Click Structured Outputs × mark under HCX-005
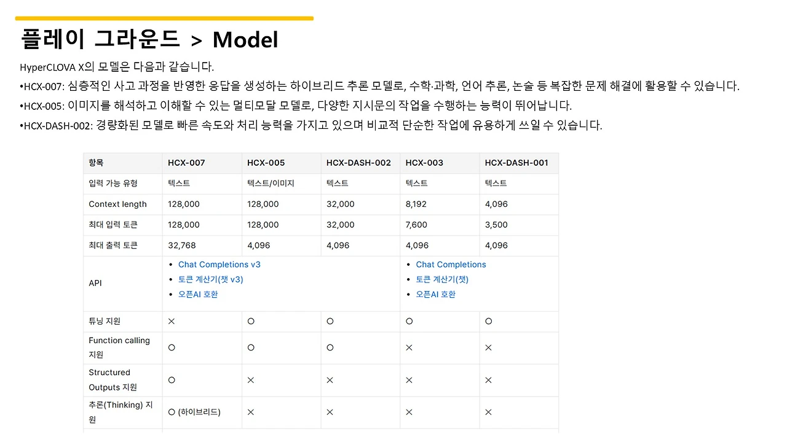This screenshot has height=442, width=787. pyautogui.click(x=251, y=380)
